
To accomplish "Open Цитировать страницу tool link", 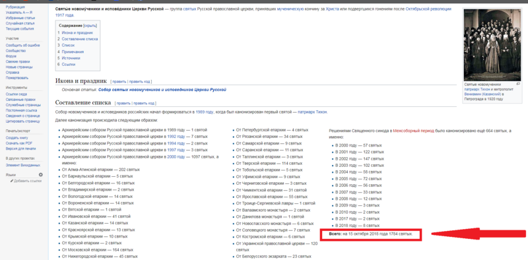I will 22,121.
